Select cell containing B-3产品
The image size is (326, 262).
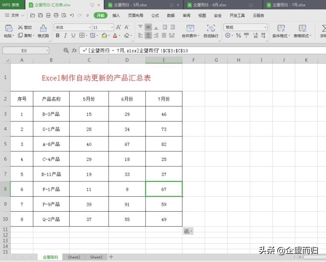point(51,114)
